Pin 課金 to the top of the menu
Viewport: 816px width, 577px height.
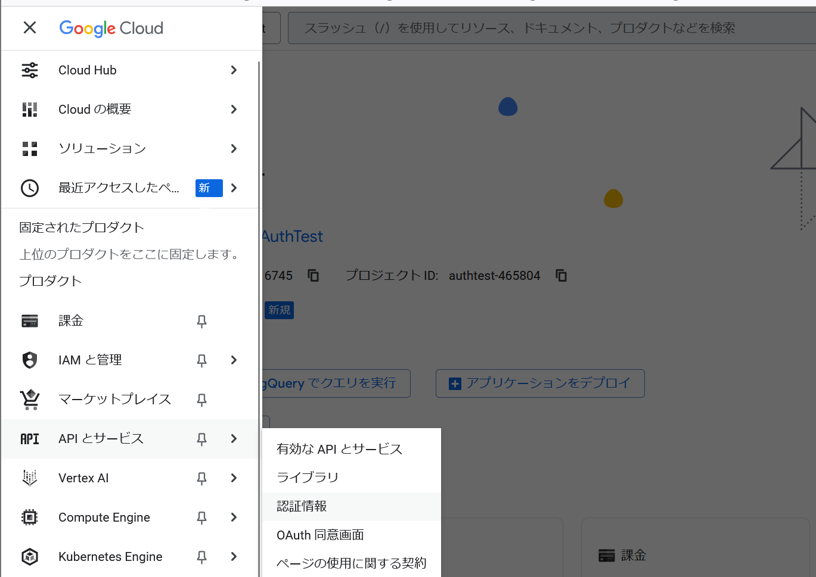[x=202, y=322]
